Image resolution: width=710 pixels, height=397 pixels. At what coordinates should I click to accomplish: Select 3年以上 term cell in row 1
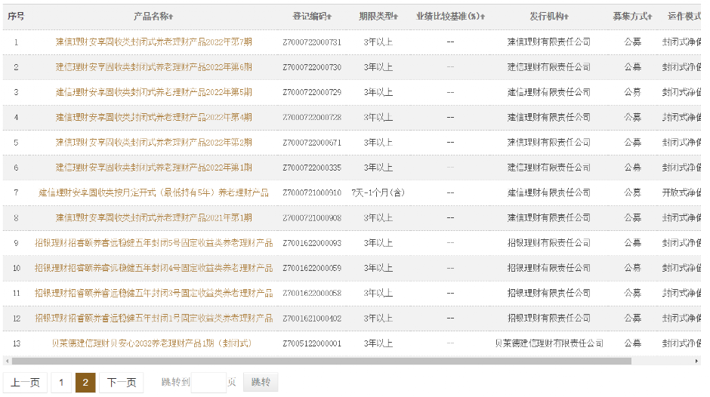click(x=378, y=42)
